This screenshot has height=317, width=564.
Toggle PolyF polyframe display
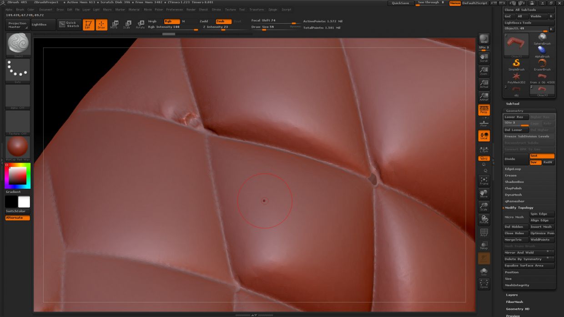tap(484, 232)
